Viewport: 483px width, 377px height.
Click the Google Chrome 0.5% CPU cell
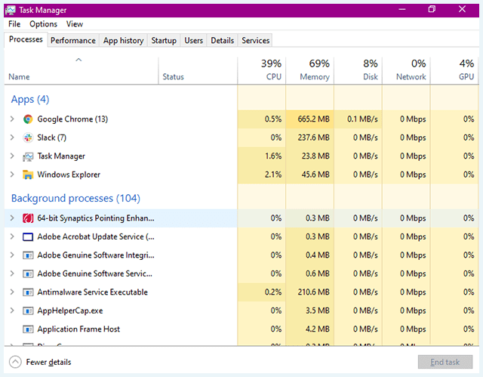coord(262,119)
